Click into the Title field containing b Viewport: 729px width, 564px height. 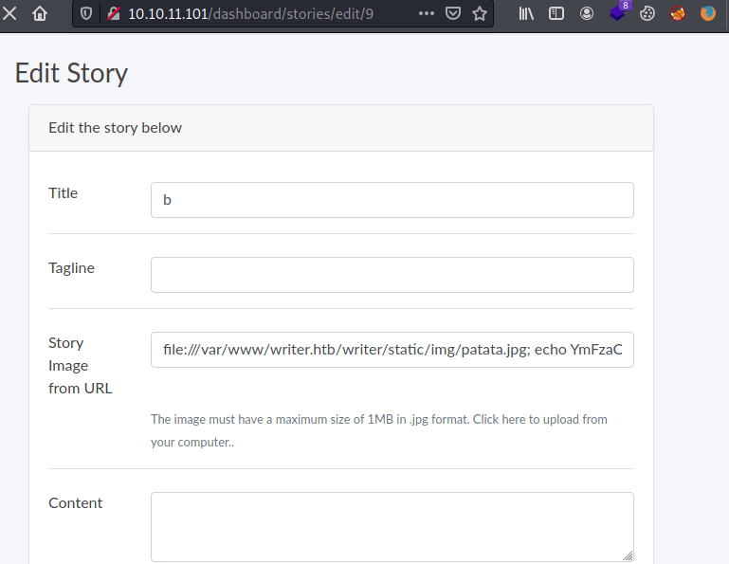point(392,200)
